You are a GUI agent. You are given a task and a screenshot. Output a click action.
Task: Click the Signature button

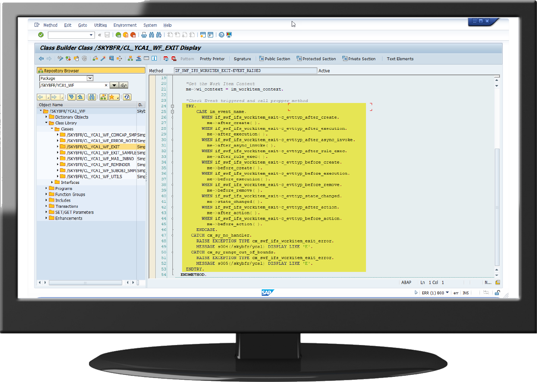tap(242, 59)
